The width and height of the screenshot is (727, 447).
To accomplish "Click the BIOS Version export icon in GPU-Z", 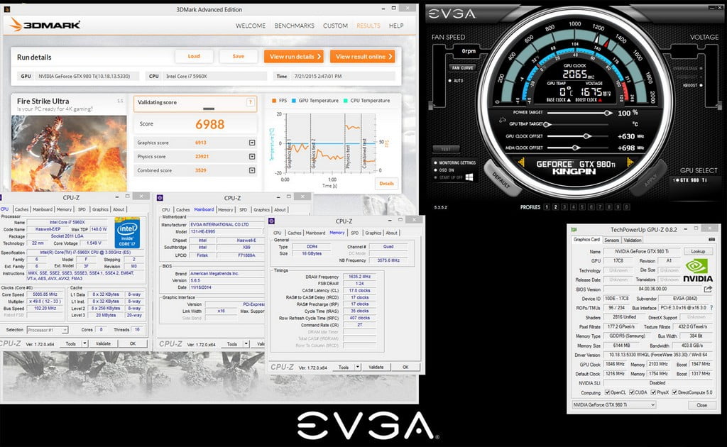I will pos(706,289).
